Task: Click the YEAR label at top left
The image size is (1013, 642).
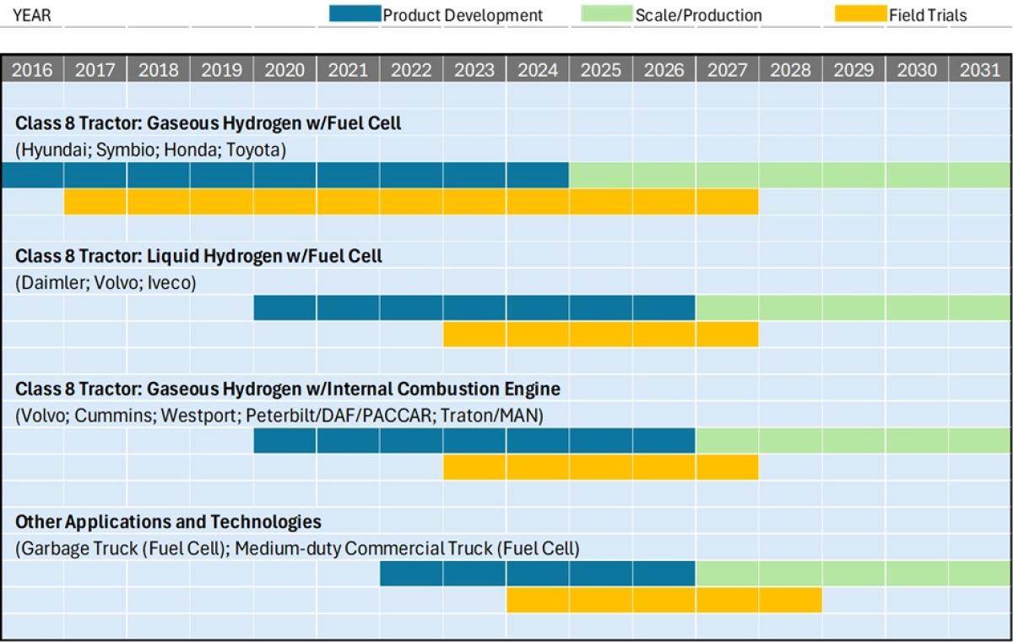Action: [x=31, y=15]
